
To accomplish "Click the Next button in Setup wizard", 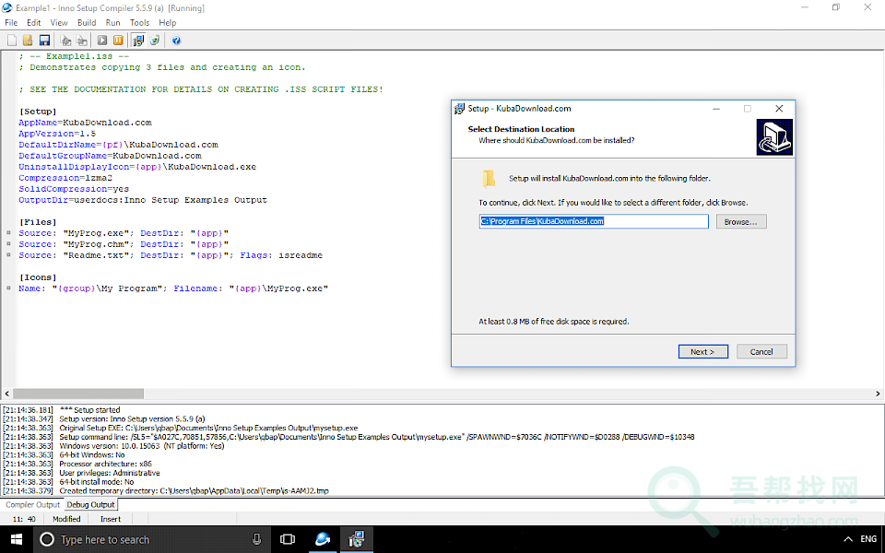I will [x=702, y=351].
